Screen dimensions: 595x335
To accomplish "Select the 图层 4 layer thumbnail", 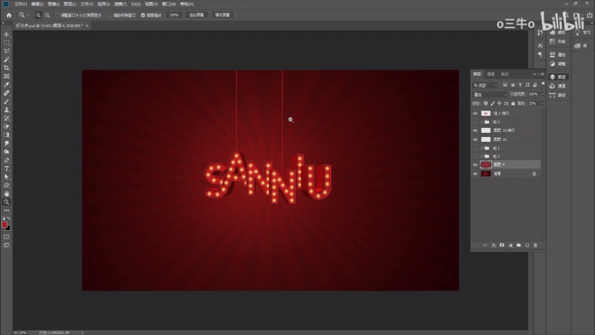I will click(x=486, y=165).
